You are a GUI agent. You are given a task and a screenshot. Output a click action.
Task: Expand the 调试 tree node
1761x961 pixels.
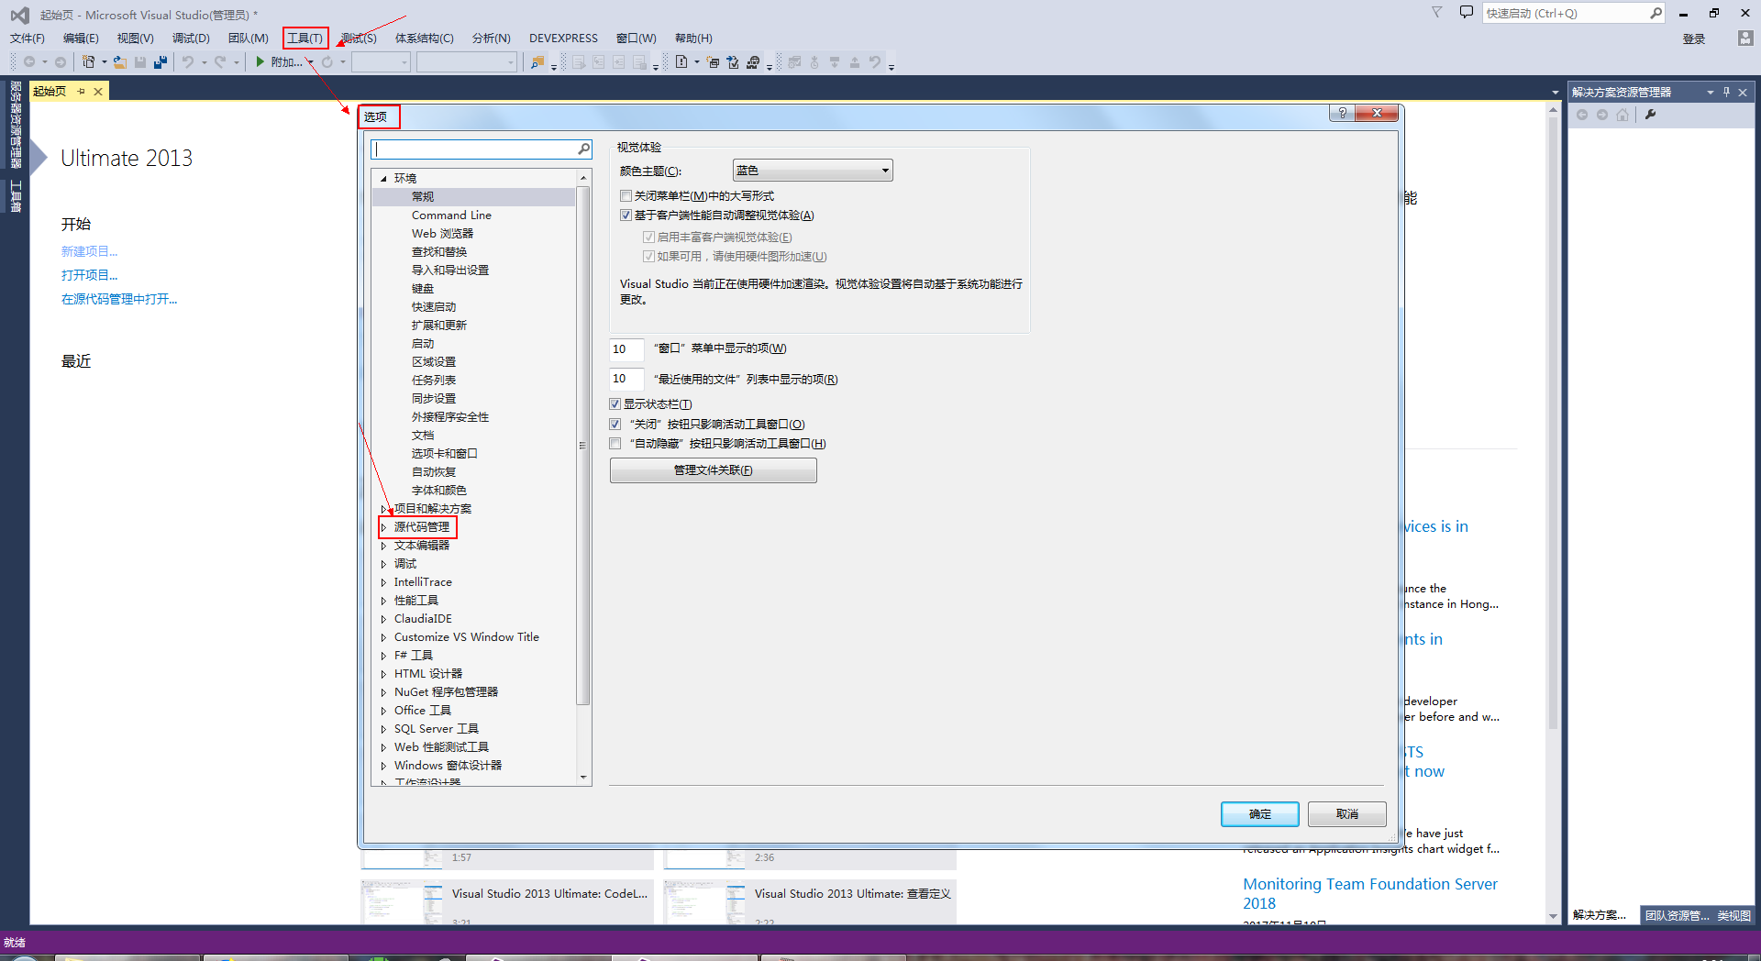(384, 564)
